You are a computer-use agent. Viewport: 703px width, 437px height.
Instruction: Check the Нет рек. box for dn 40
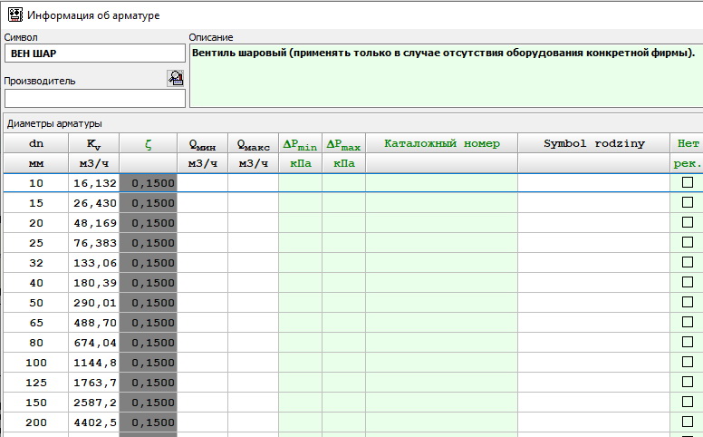click(688, 282)
